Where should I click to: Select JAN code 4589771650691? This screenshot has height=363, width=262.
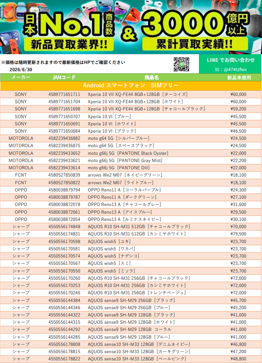(x=64, y=124)
